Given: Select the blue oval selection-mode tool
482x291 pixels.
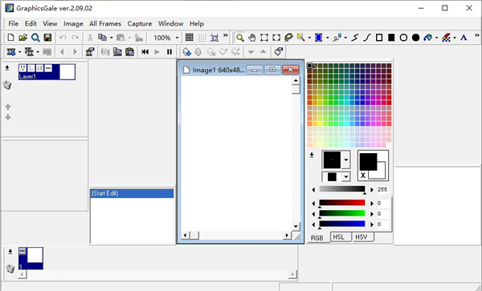Looking at the screenshot, I should pyautogui.click(x=319, y=38).
